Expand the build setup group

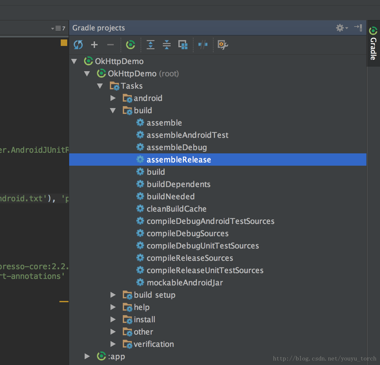coord(113,295)
